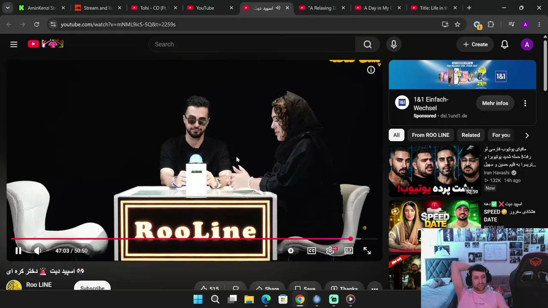This screenshot has height=308, width=548.
Task: Switch to Chrome on the taskbar
Action: pyautogui.click(x=300, y=299)
